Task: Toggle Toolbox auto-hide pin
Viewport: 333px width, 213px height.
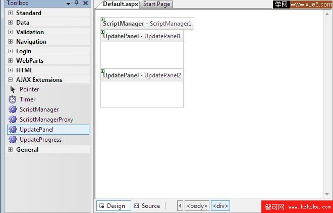Action: pyautogui.click(x=77, y=3)
